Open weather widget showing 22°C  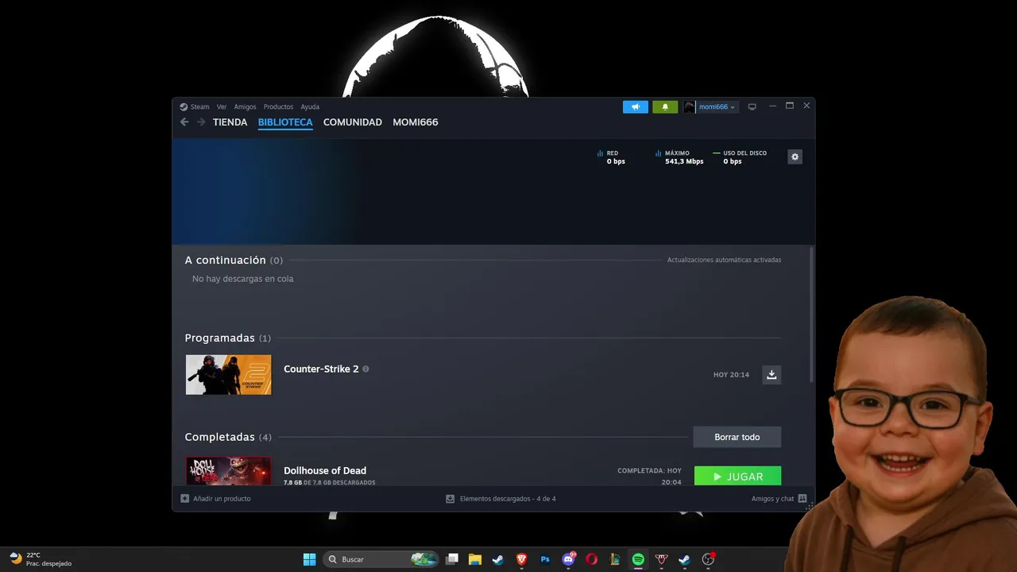[x=40, y=559]
